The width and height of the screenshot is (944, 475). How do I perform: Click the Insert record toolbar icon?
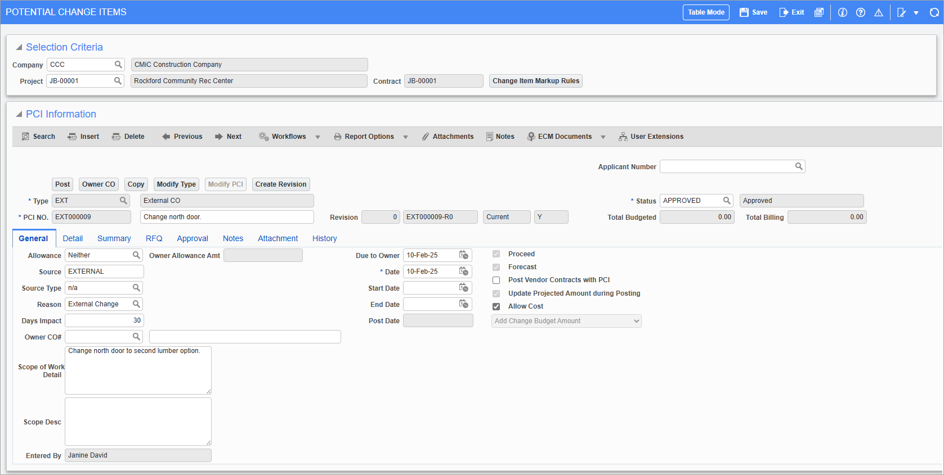pyautogui.click(x=72, y=137)
